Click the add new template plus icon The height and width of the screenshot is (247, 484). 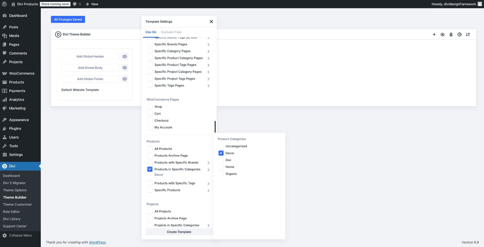click(434, 34)
